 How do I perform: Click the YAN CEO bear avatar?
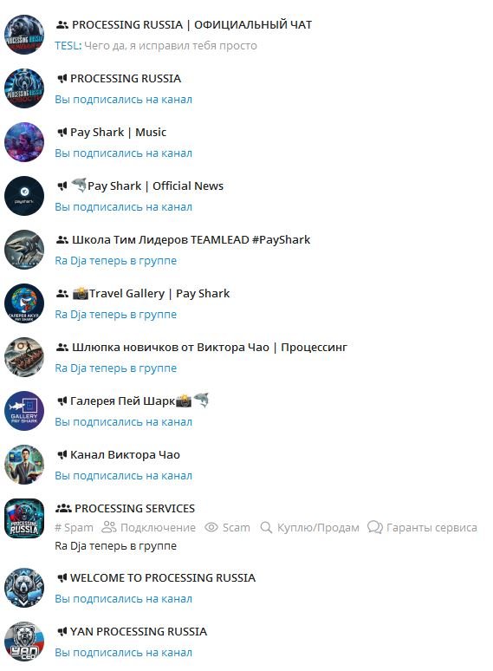24,642
